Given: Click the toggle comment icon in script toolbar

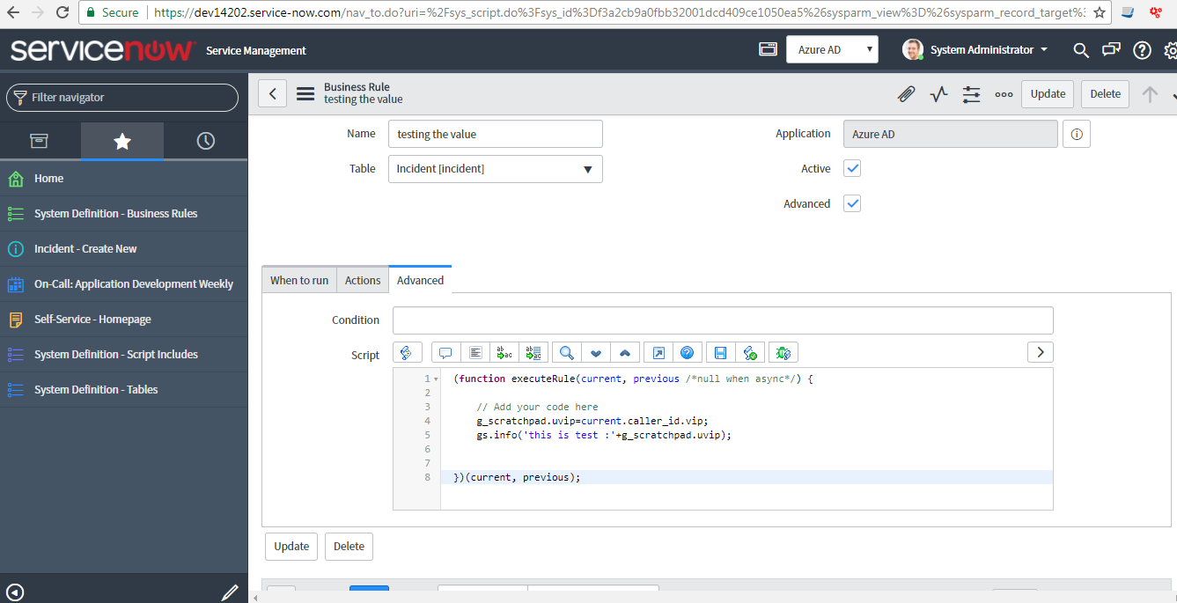Looking at the screenshot, I should 445,352.
